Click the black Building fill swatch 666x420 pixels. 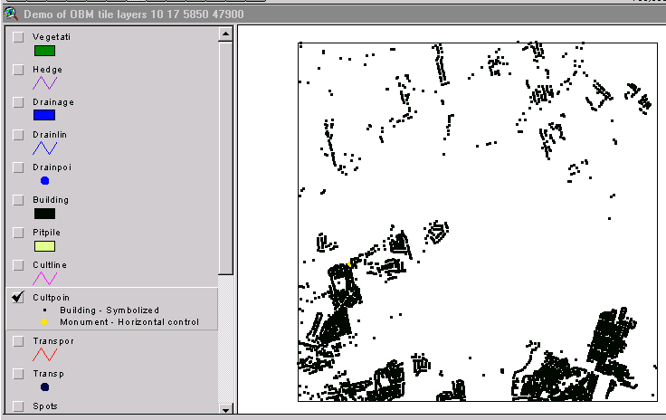(x=44, y=214)
